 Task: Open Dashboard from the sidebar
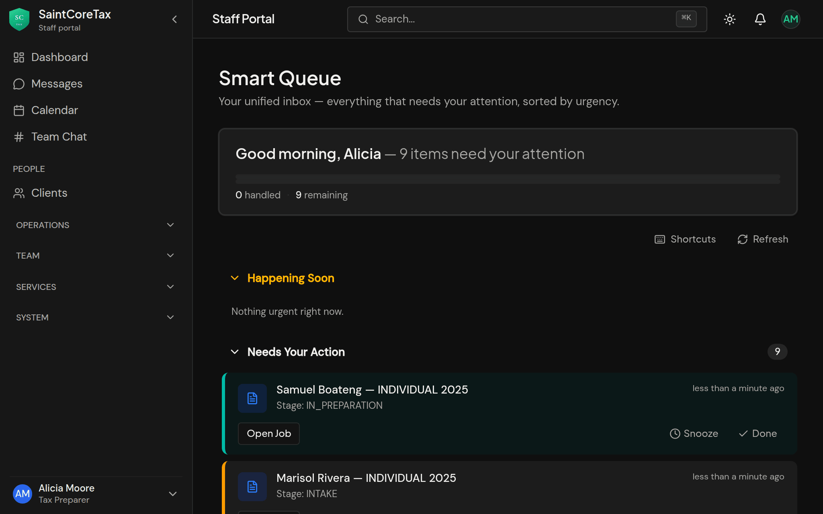point(96,57)
